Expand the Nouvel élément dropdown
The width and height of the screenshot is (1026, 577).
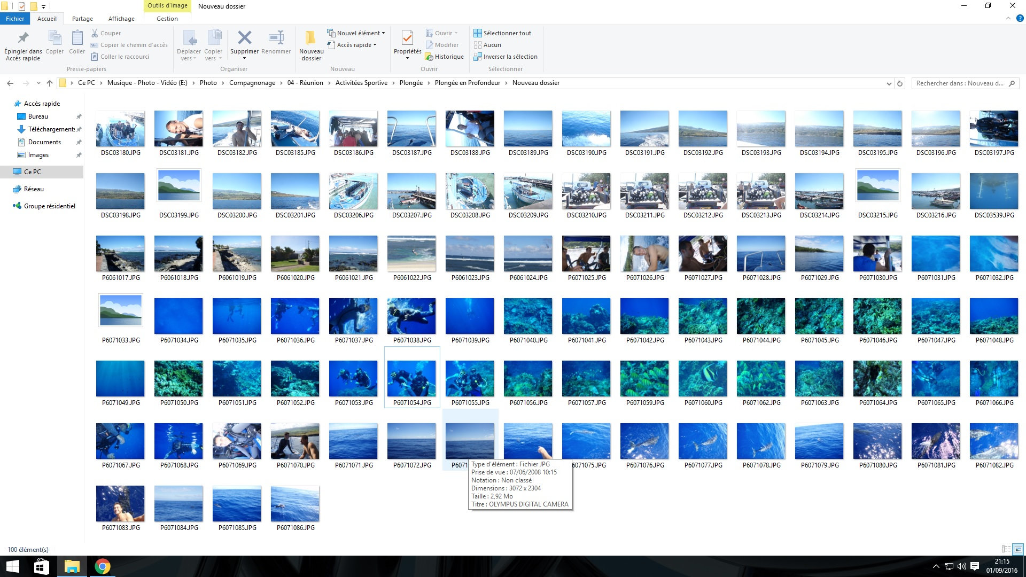(357, 33)
